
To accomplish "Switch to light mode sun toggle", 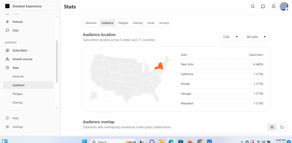I will (x=272, y=127).
